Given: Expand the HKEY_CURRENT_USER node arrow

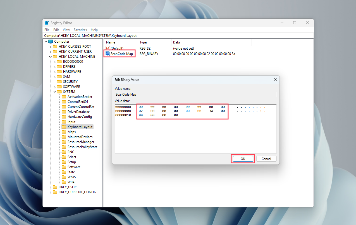Looking at the screenshot, I should click(51, 52).
